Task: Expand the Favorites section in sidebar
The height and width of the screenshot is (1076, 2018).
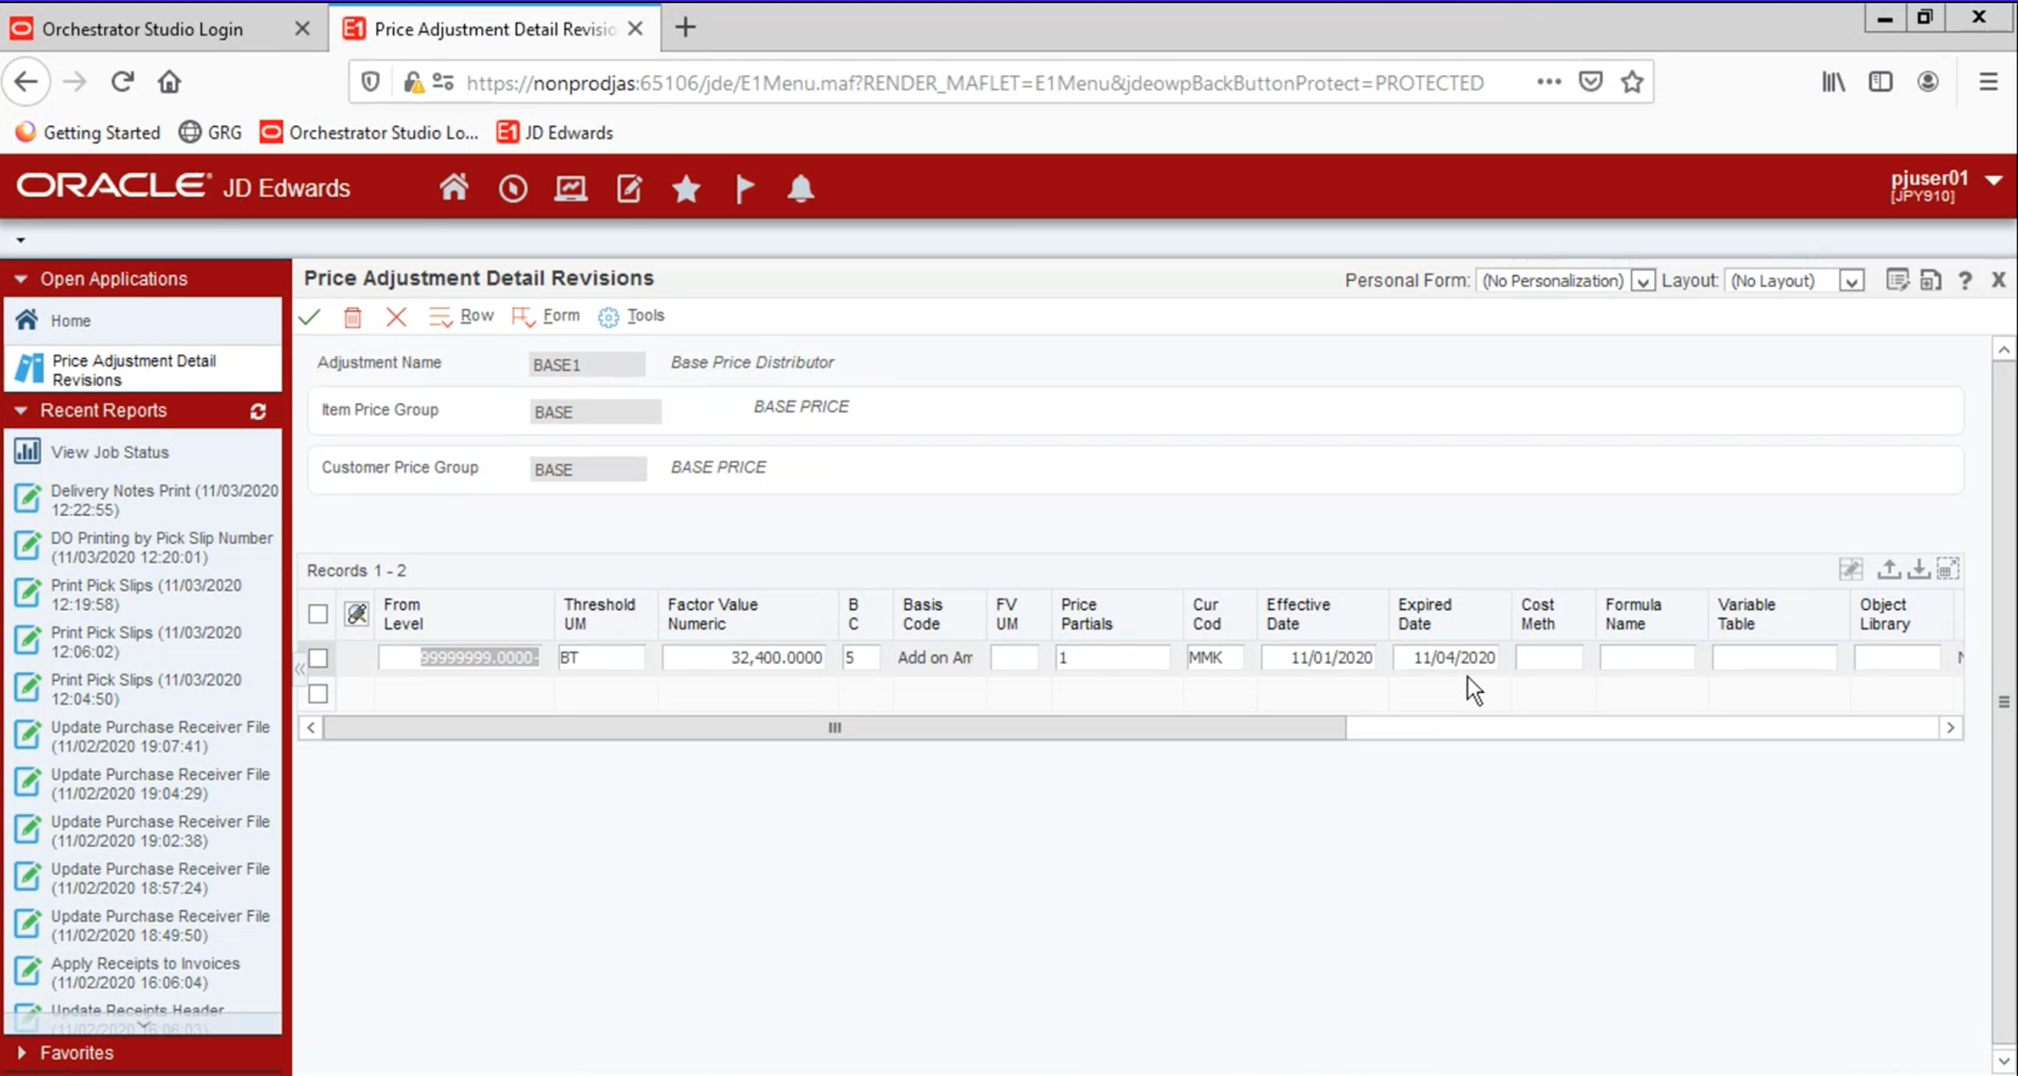Action: [76, 1053]
